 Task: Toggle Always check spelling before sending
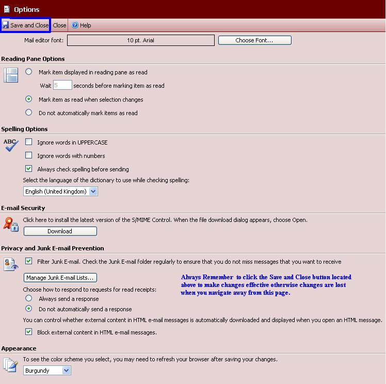point(28,169)
